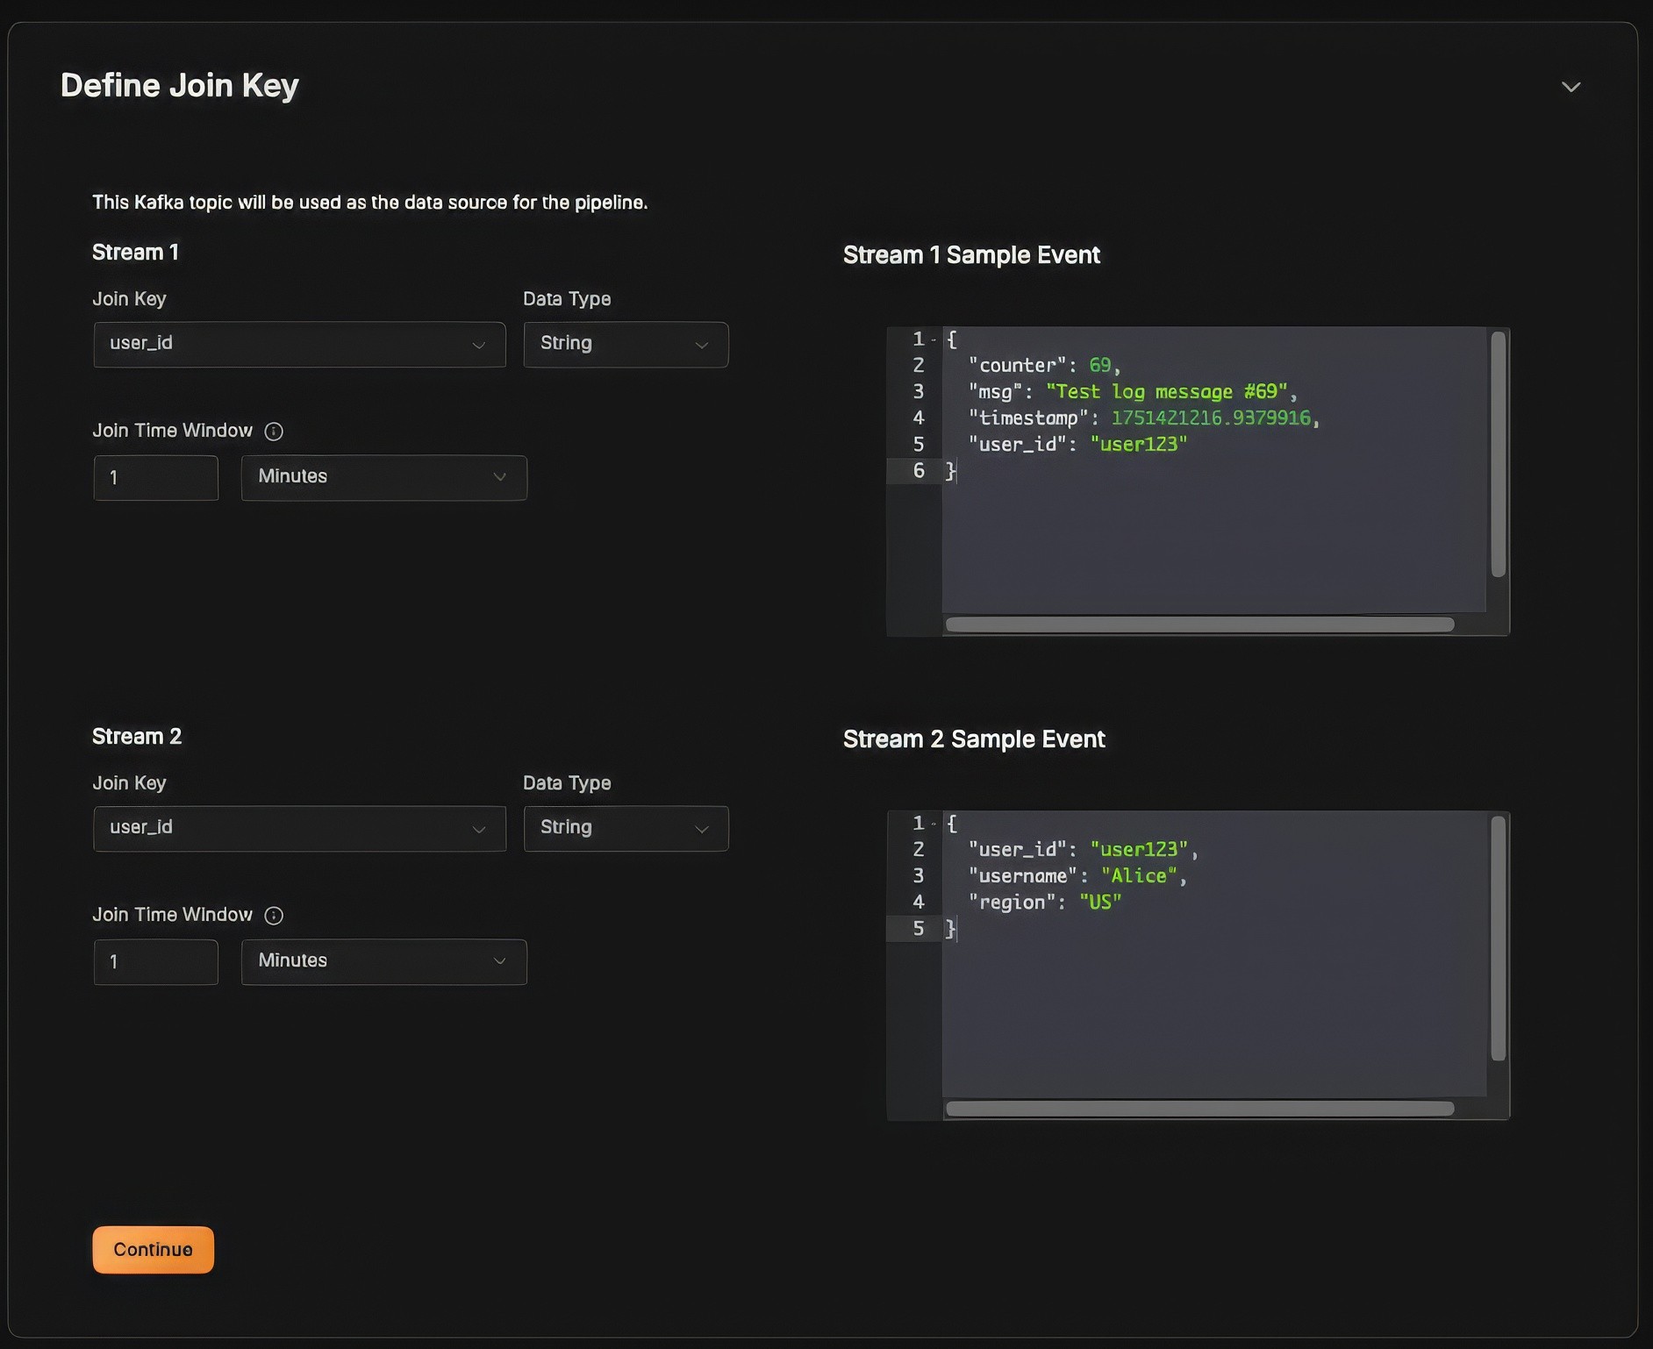Focus the Stream 1 time window value field
1653x1349 pixels.
pos(156,478)
